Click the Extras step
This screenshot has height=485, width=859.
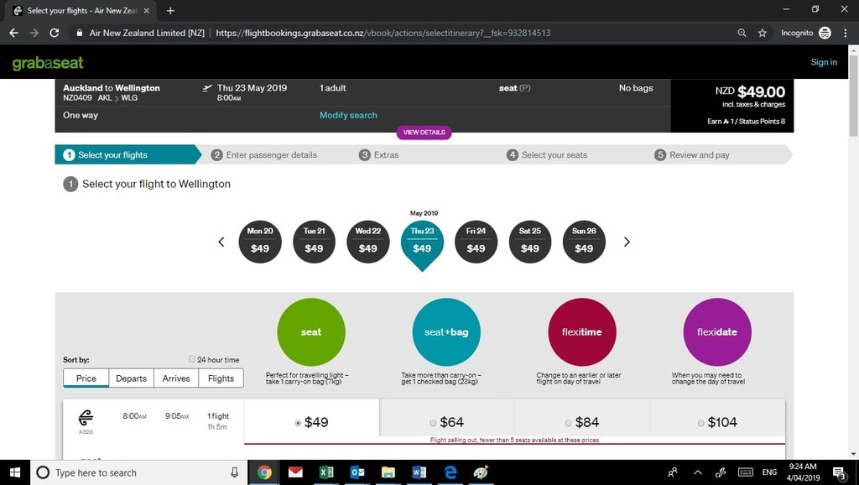378,155
